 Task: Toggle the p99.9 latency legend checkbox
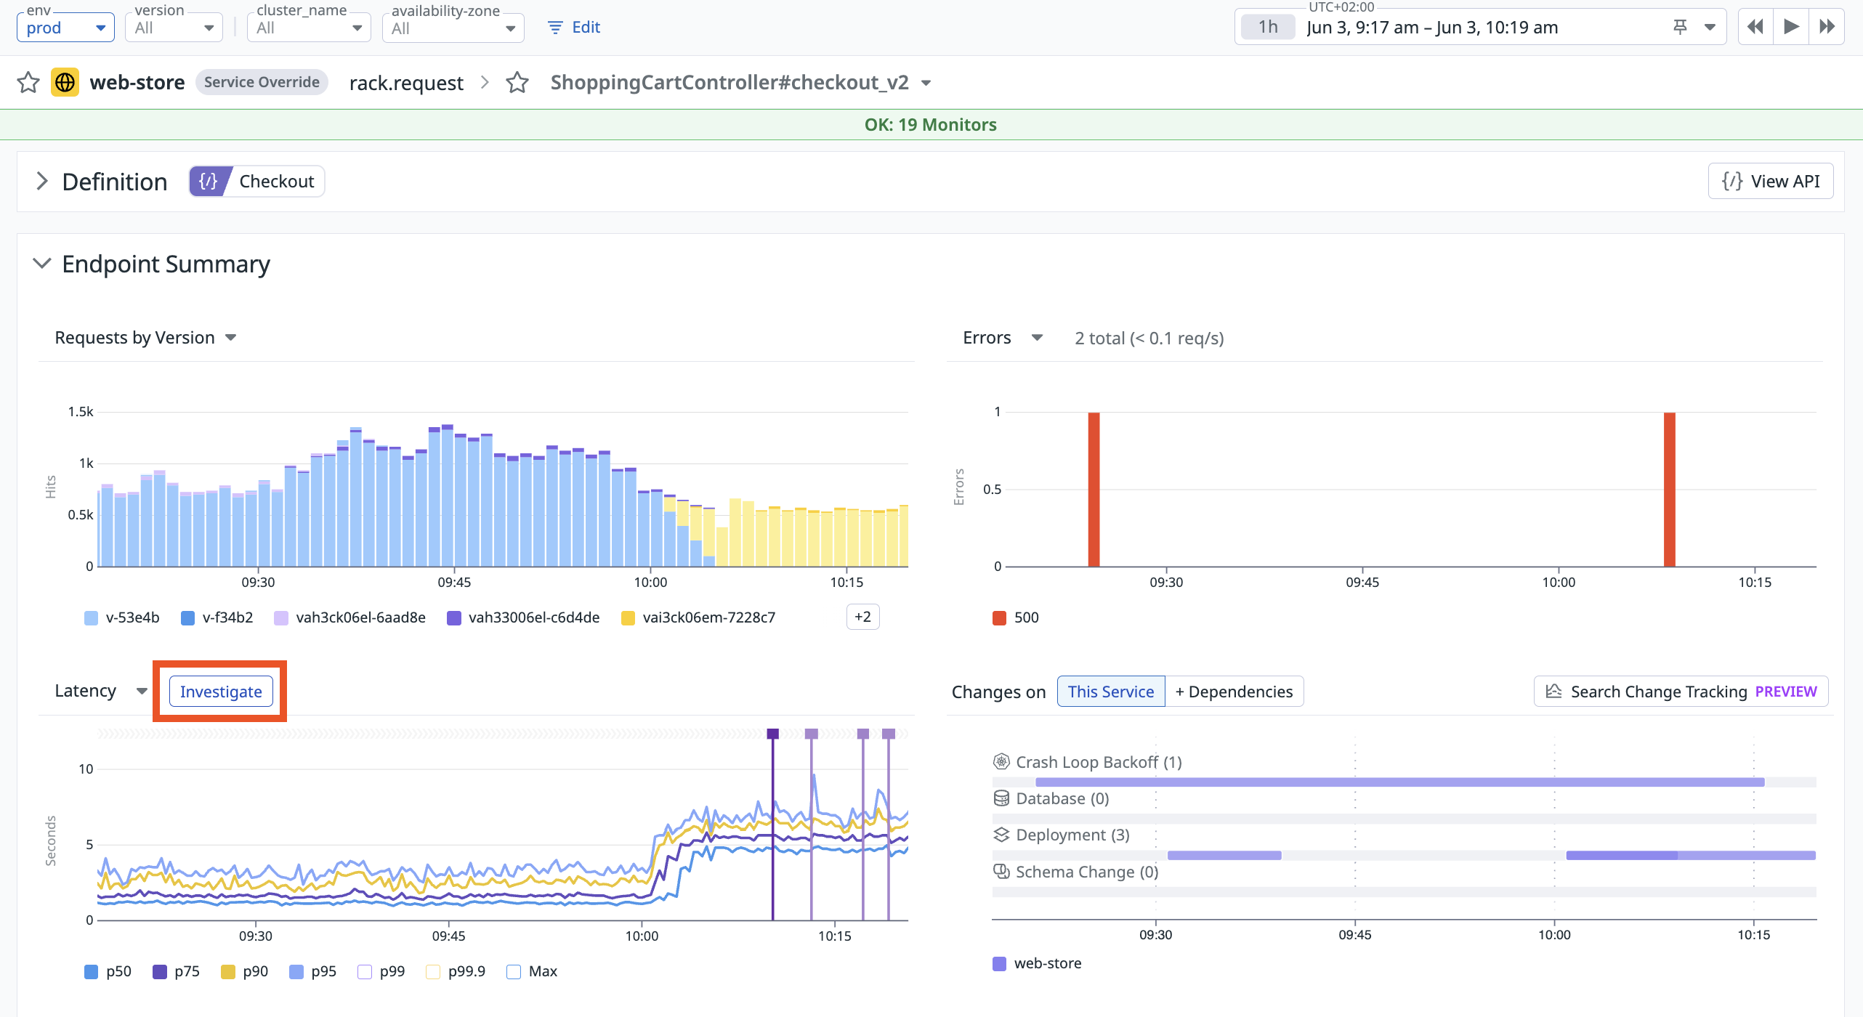pos(433,972)
